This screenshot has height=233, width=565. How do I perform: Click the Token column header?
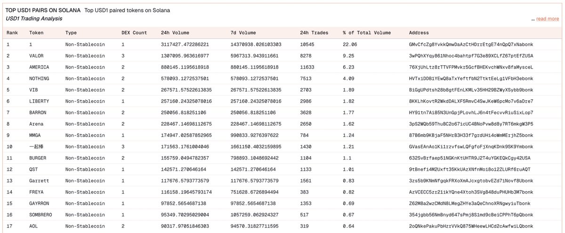(36, 33)
